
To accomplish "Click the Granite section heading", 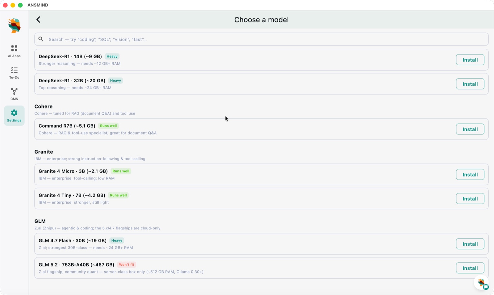I will tap(44, 152).
